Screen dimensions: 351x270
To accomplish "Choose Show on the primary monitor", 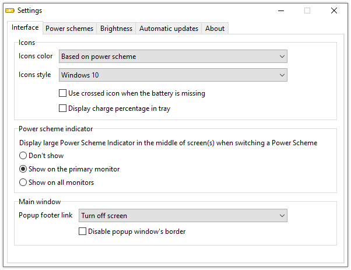I will click(23, 169).
